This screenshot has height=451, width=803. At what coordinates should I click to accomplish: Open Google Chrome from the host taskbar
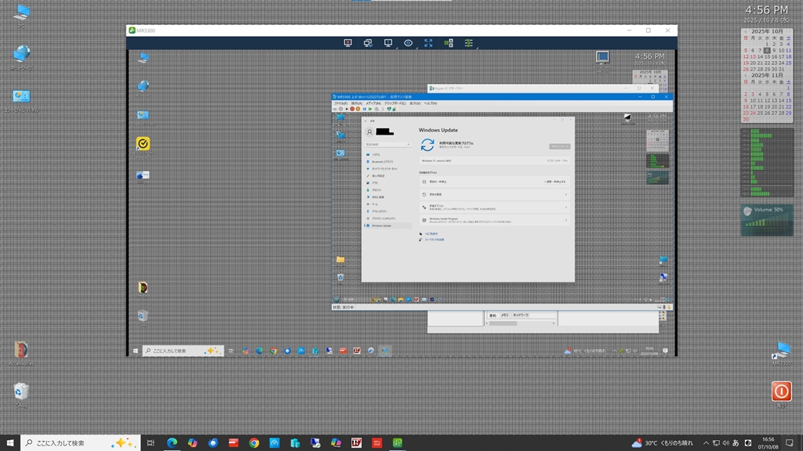pyautogui.click(x=254, y=443)
